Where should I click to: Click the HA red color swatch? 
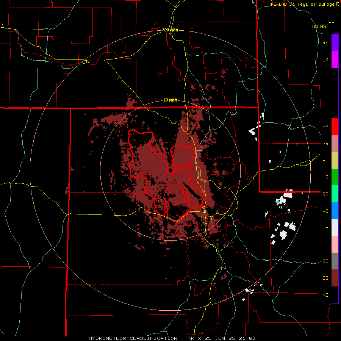coord(335,127)
